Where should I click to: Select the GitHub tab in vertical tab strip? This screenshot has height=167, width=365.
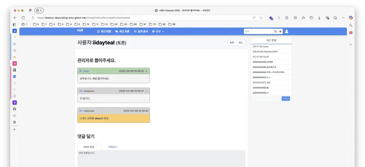15,109
